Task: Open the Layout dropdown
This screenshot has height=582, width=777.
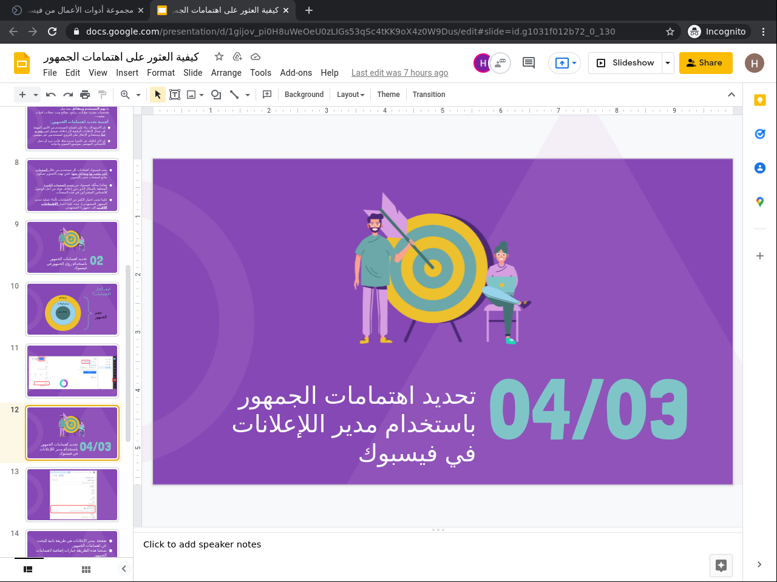Action: 351,95
